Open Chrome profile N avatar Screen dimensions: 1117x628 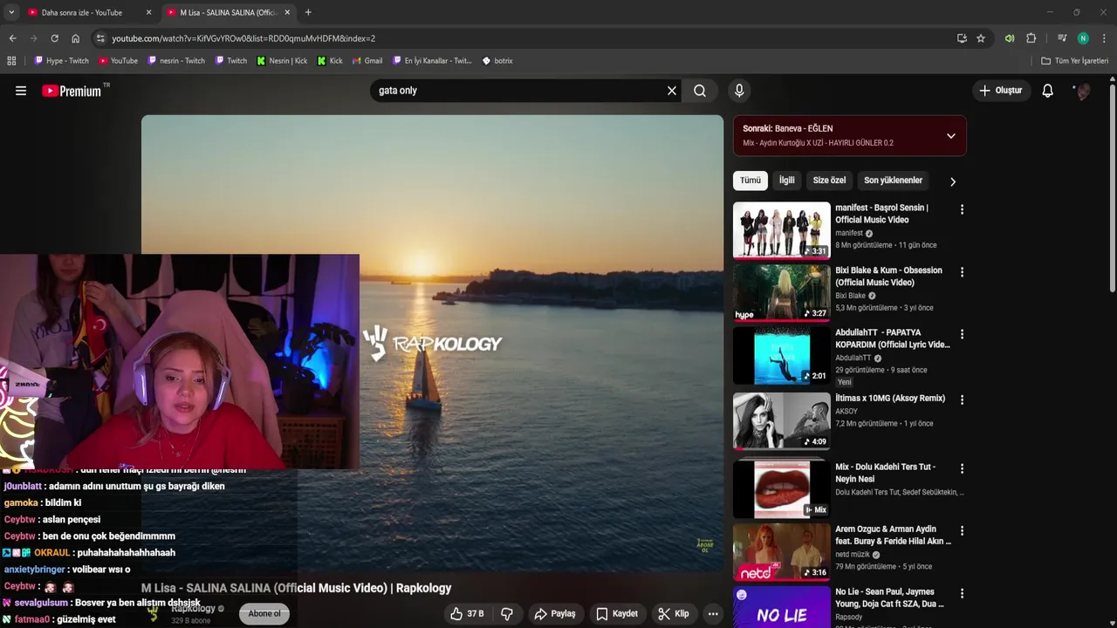pos(1083,38)
